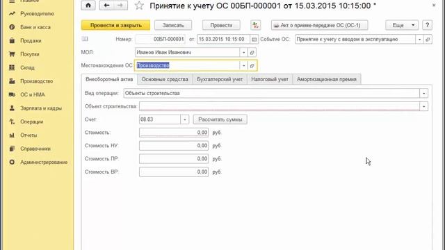Click the Событие ОС input field
The height and width of the screenshot is (250, 445).
pos(355,40)
